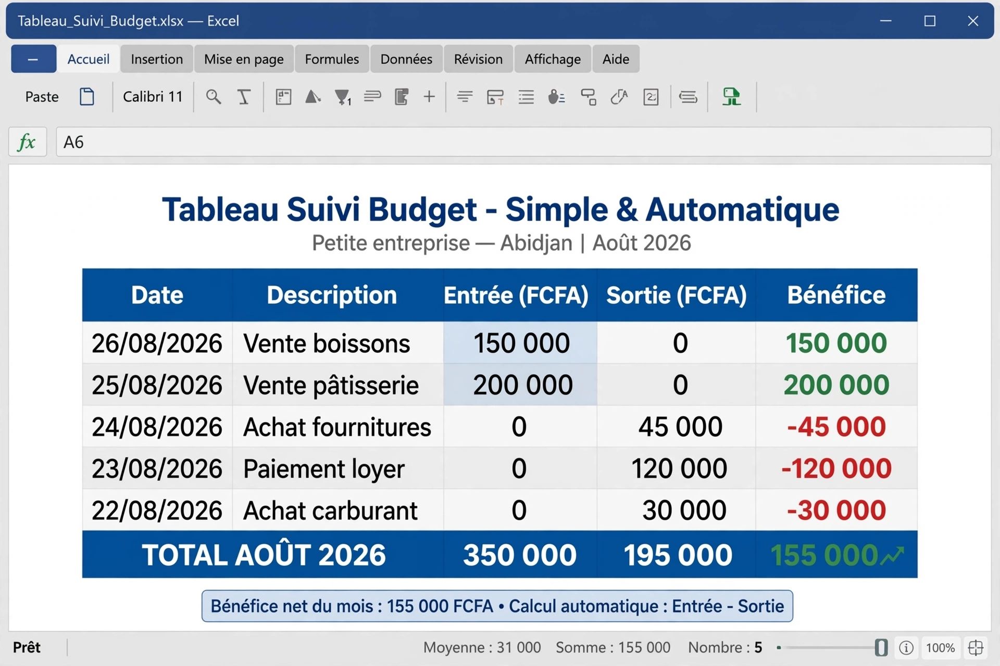
Task: Click the justify lines icon
Action: click(526, 97)
